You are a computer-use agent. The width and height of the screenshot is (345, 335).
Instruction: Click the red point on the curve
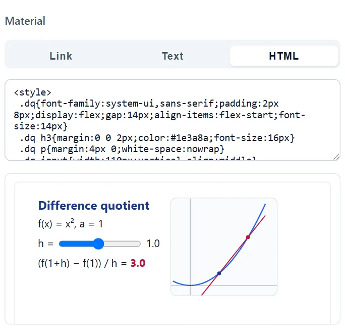pos(248,237)
